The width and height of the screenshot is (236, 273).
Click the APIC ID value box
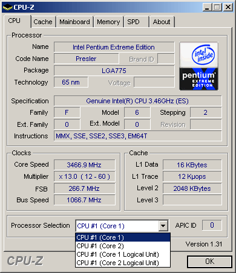pyautogui.click(x=212, y=225)
